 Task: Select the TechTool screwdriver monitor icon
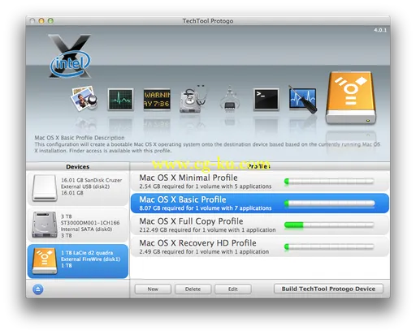click(x=302, y=100)
